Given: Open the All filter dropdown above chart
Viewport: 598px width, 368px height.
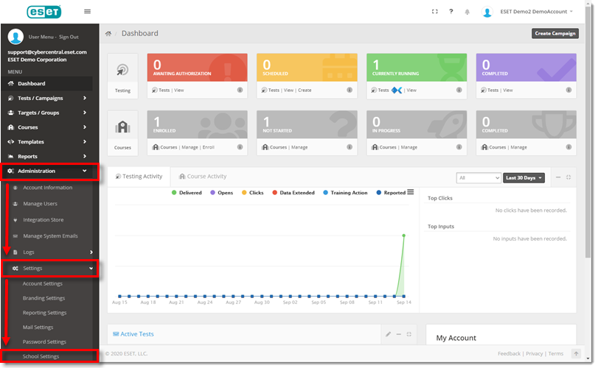Looking at the screenshot, I should pos(478,177).
